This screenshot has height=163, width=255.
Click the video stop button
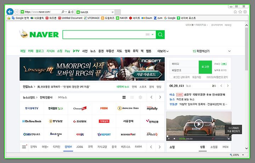coord(174,139)
